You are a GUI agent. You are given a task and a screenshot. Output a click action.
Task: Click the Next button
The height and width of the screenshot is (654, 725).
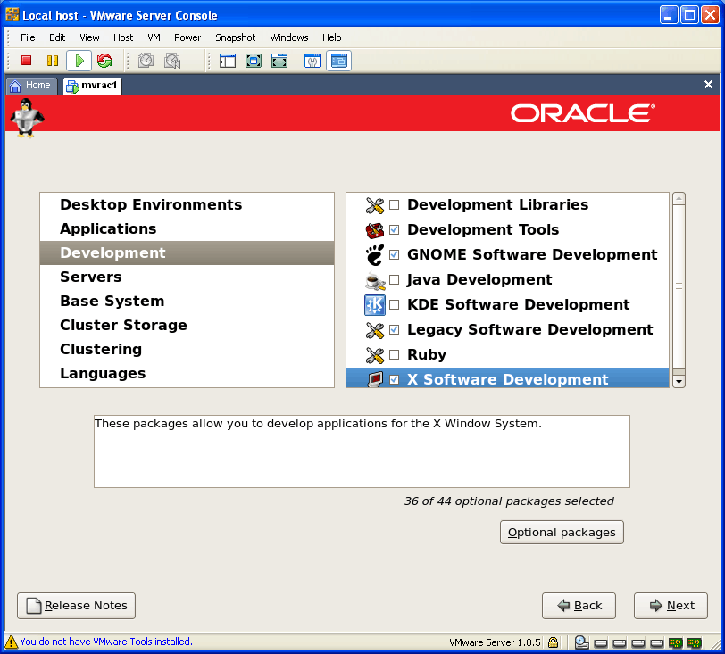(x=671, y=605)
